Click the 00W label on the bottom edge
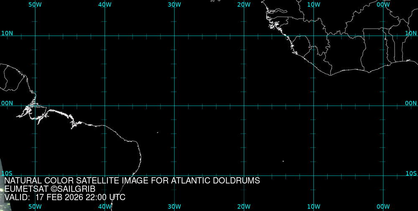The width and height of the screenshot is (418, 211). 383,206
